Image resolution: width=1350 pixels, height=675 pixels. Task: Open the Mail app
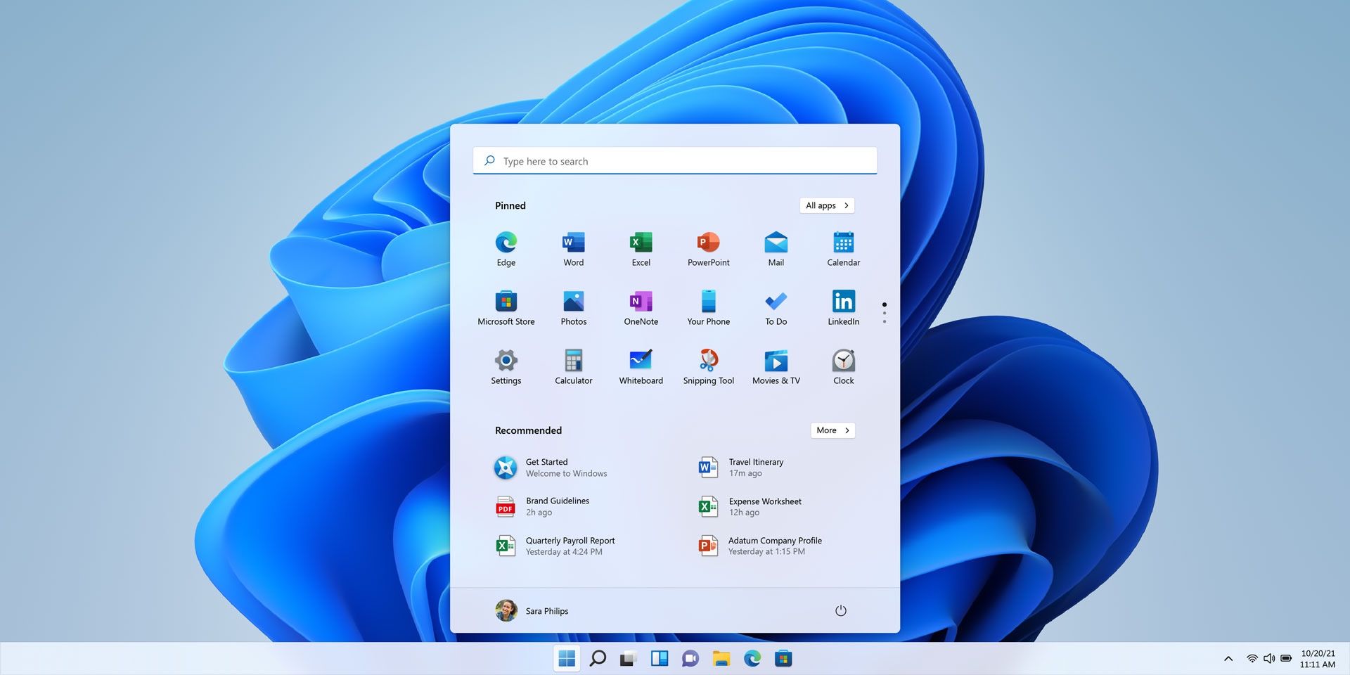click(x=776, y=244)
